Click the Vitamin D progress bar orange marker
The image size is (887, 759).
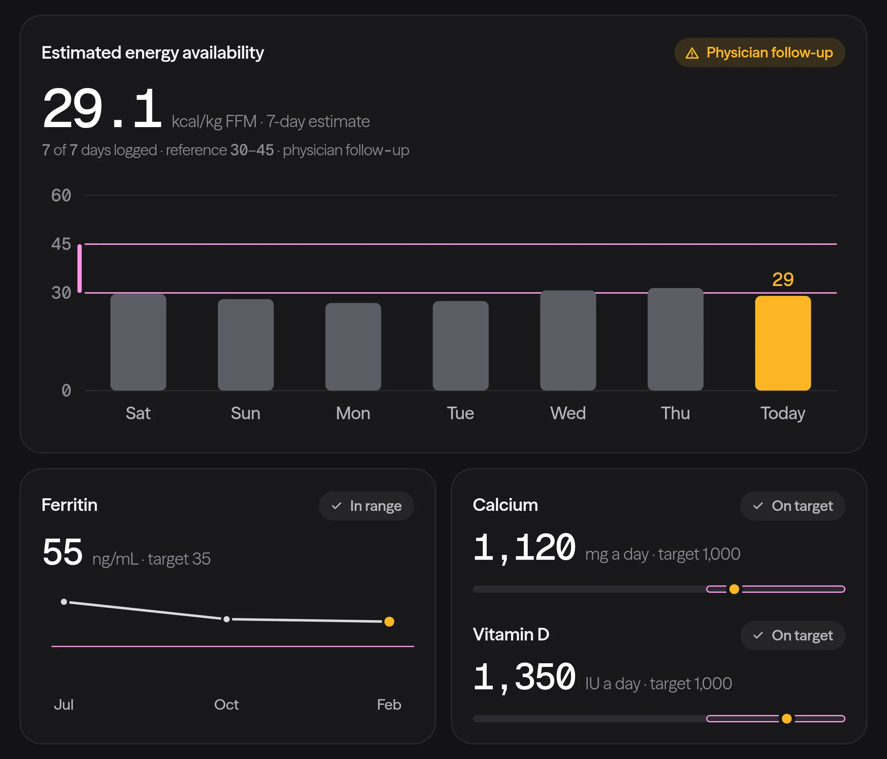tap(787, 718)
